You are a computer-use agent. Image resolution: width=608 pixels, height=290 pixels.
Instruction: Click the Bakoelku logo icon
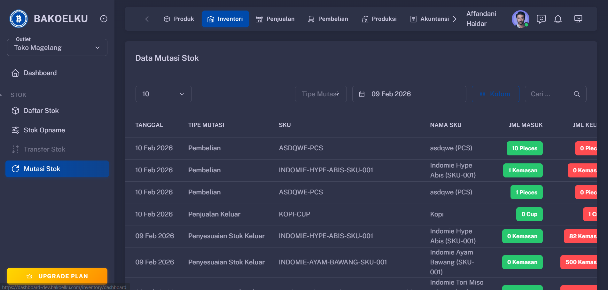point(19,19)
